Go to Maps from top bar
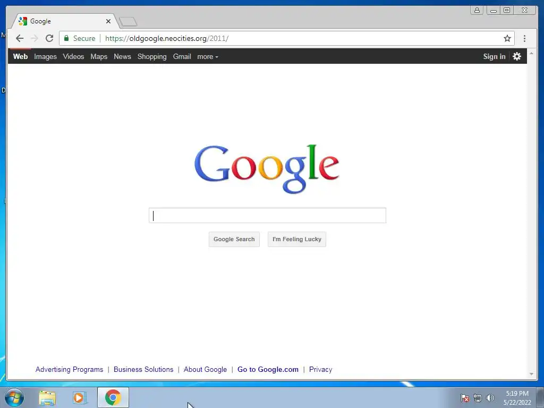This screenshot has height=408, width=544. point(99,56)
